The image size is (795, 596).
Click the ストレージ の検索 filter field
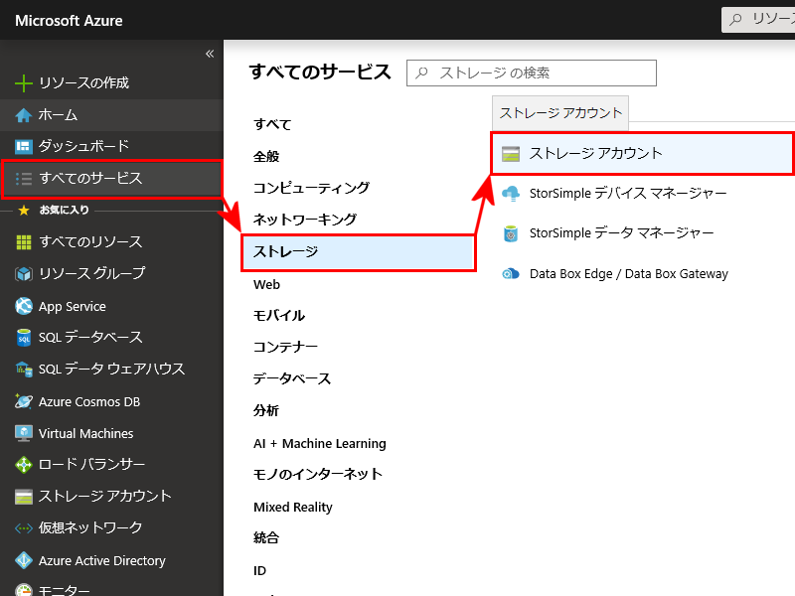coord(532,73)
